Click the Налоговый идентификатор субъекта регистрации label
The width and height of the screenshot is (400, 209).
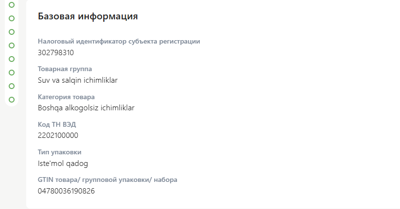click(119, 42)
